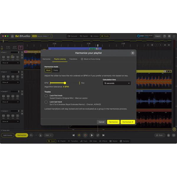177x177 pixels.
Task: Click the Harmonize AI button
Action: [128, 122]
